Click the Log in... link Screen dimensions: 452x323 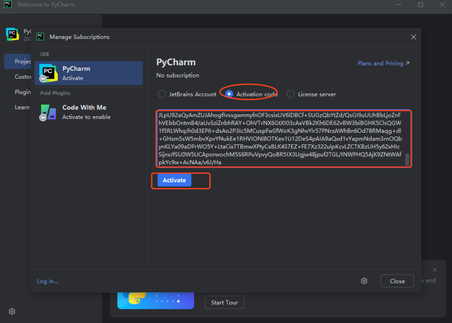(x=48, y=281)
